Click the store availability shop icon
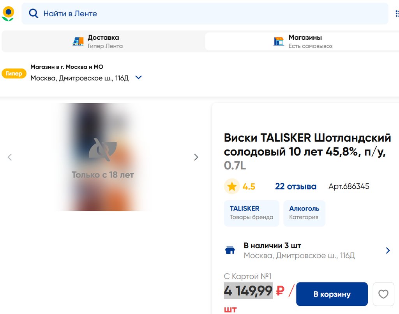The height and width of the screenshot is (314, 399). coord(230,250)
